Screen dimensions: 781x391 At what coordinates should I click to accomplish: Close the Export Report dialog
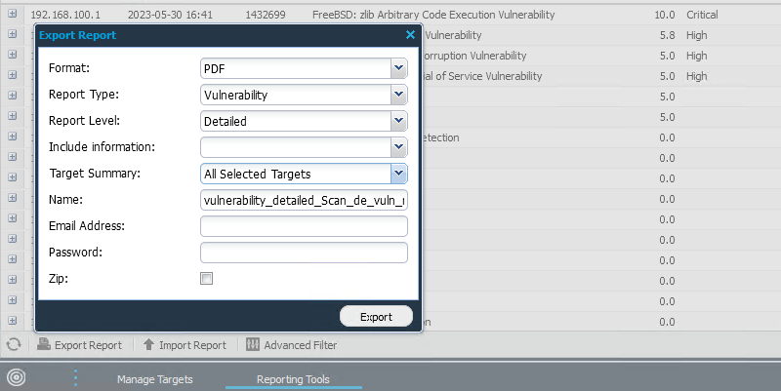coord(410,35)
